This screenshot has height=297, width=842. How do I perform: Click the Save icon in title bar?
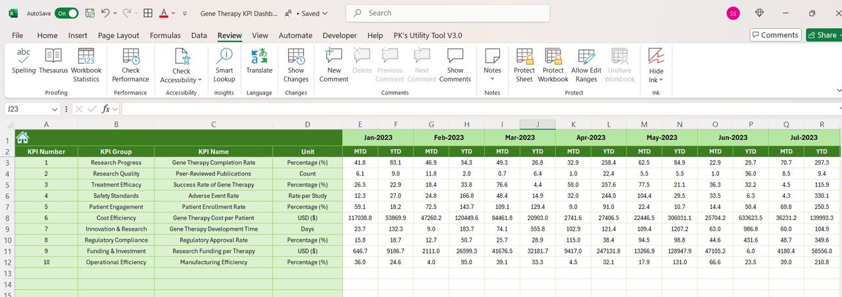pos(90,13)
